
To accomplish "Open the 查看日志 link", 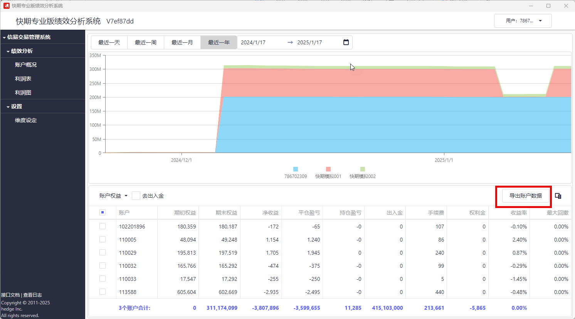I will tap(33, 295).
